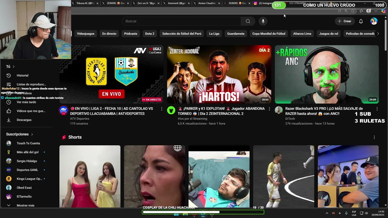The height and width of the screenshot is (218, 388).
Task: Open Deportes UANL subscription
Action: click(x=27, y=170)
